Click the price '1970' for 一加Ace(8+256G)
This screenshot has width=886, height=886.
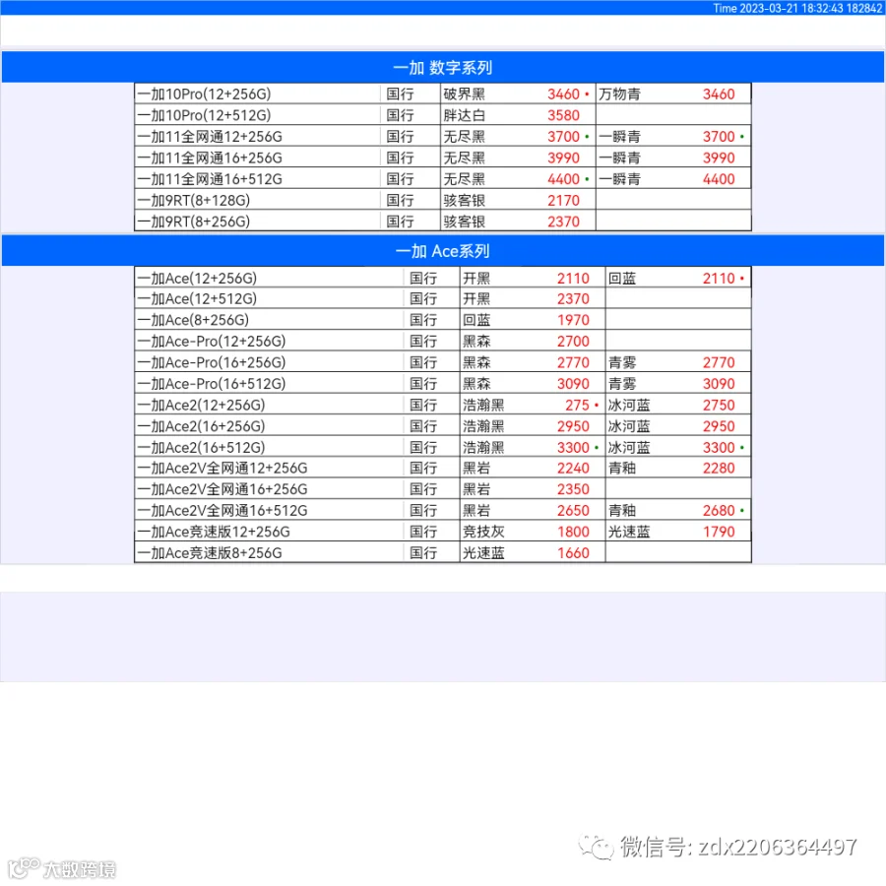coord(573,320)
